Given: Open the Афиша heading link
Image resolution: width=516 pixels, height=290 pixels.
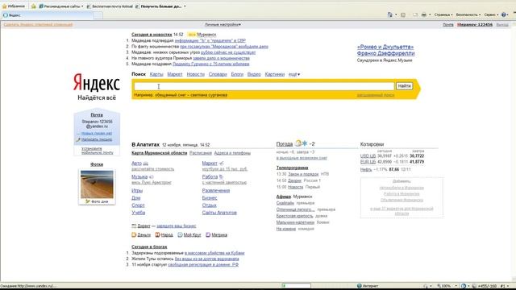Looking at the screenshot, I should click(283, 197).
